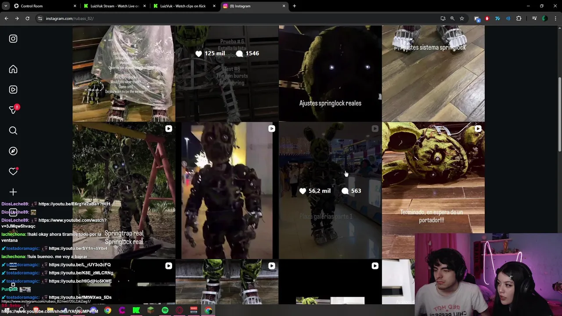Open Notifications heart icon
The height and width of the screenshot is (316, 562).
(13, 171)
